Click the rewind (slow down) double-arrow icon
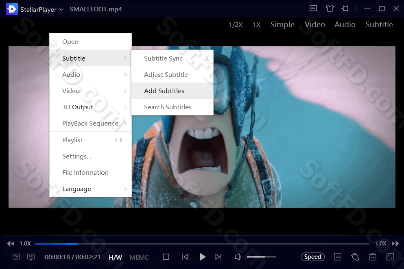Screen dimensions: 404x269 [x=11, y=243]
